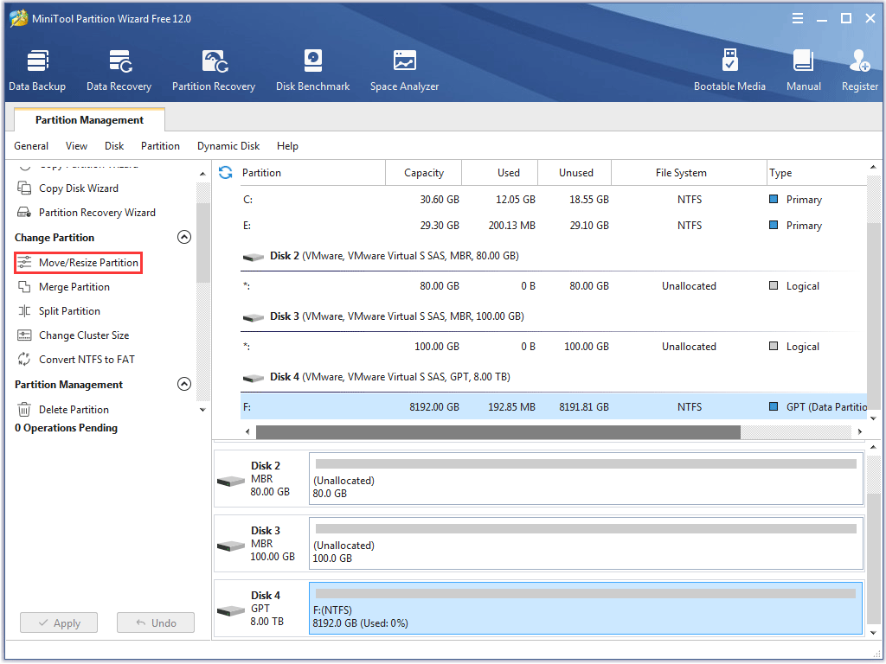
Task: Choose Delete Partition option
Action: pyautogui.click(x=74, y=409)
